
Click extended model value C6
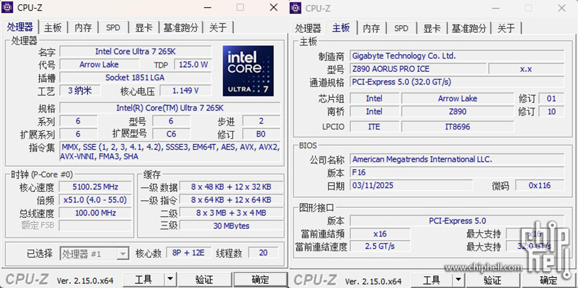point(171,134)
